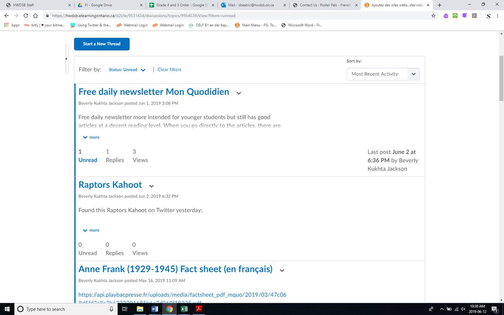
Task: Open the Free daily newsletter Mon Quodidien thread
Action: point(154,92)
